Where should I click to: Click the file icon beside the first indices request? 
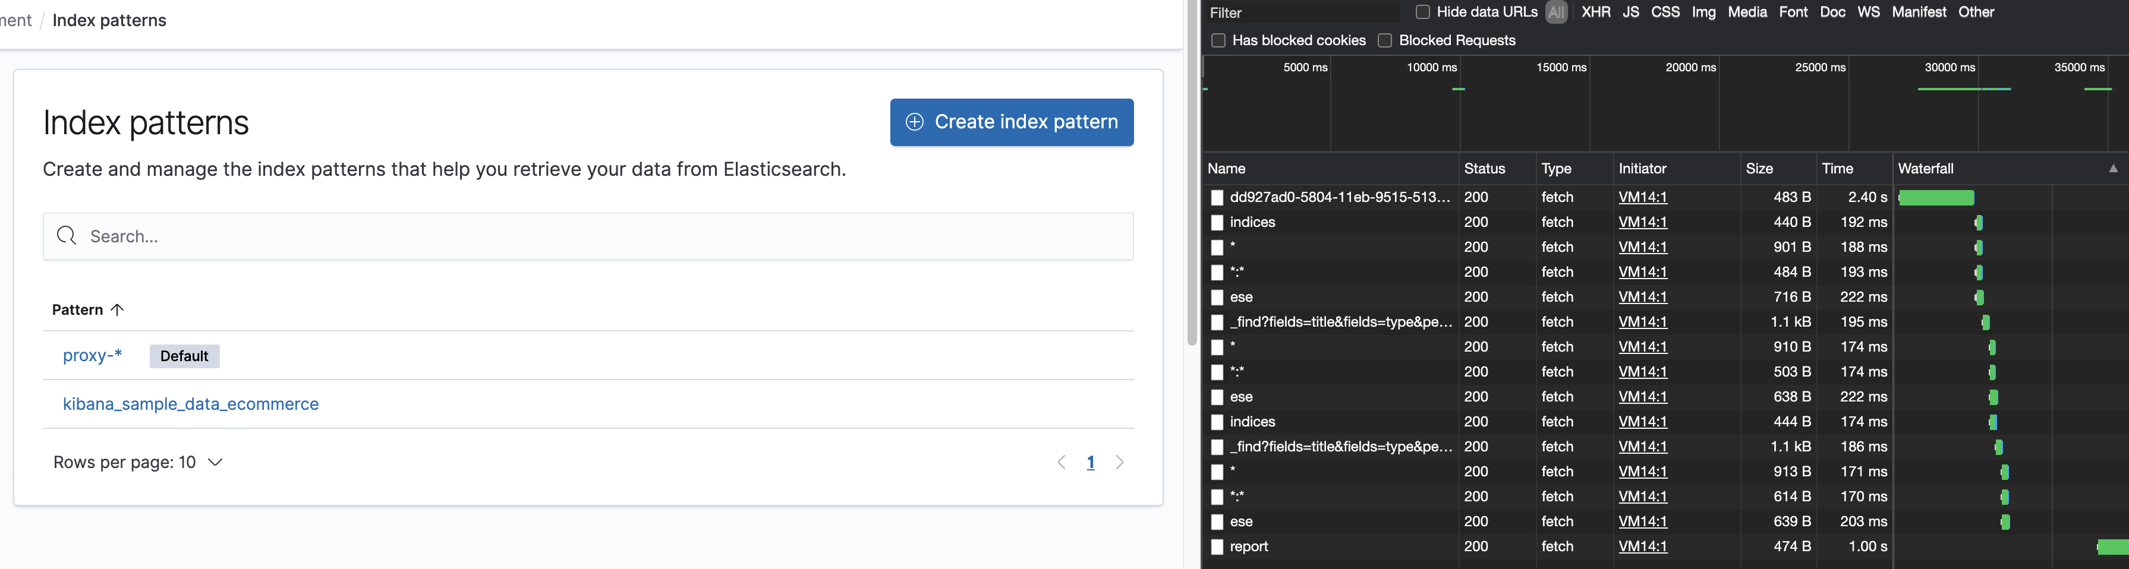click(1217, 223)
